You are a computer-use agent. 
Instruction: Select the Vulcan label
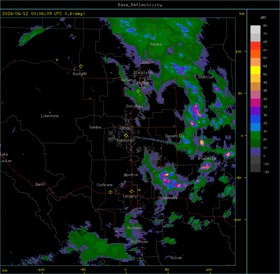176,258
